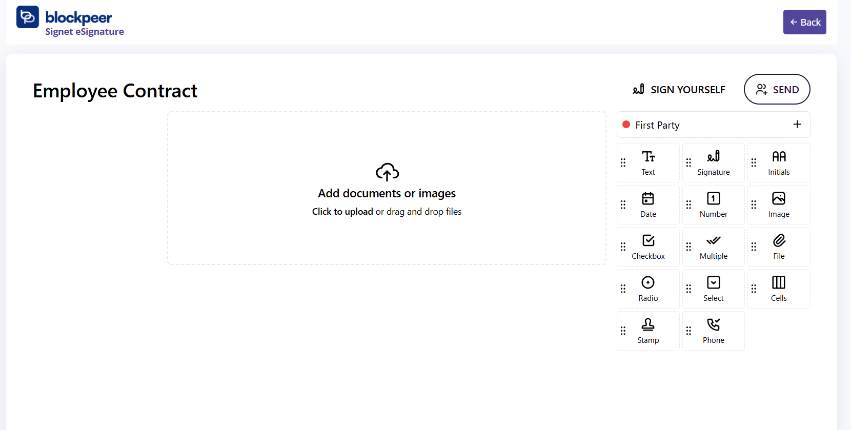Viewport: 851px width, 430px height.
Task: Select the Image field tool
Action: pyautogui.click(x=778, y=204)
